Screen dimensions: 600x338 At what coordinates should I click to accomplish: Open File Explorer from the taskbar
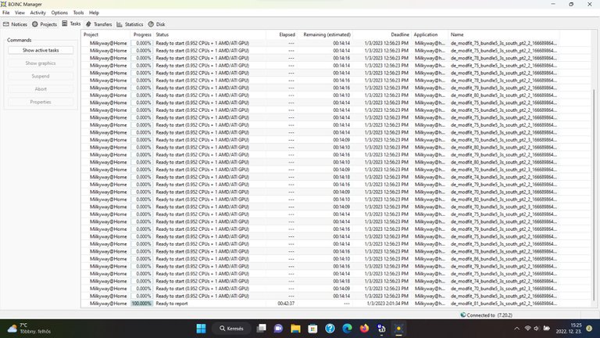(295, 329)
